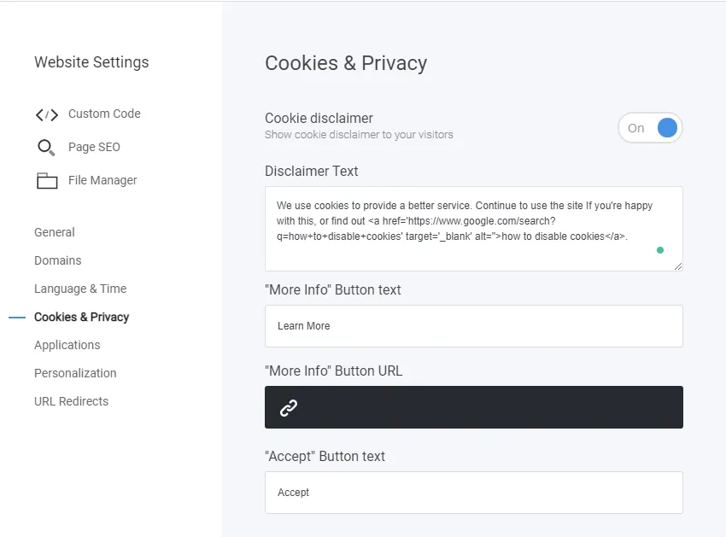Click the Accept button text field
This screenshot has width=726, height=537.
474,493
